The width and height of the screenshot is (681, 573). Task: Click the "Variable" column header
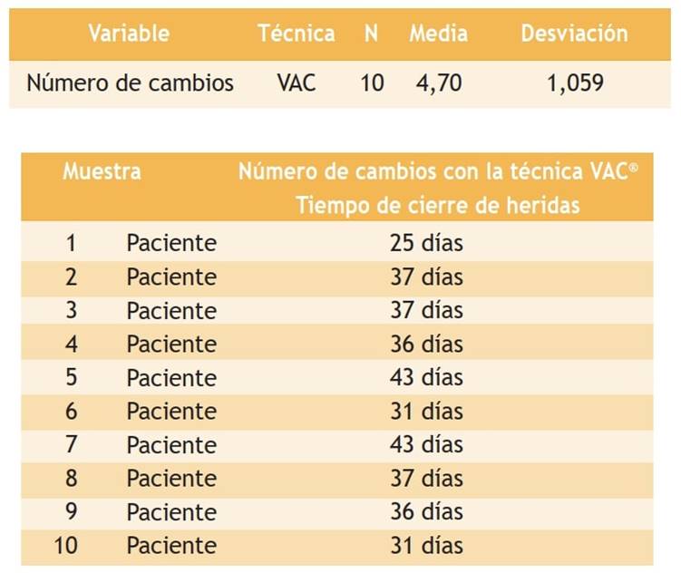129,34
